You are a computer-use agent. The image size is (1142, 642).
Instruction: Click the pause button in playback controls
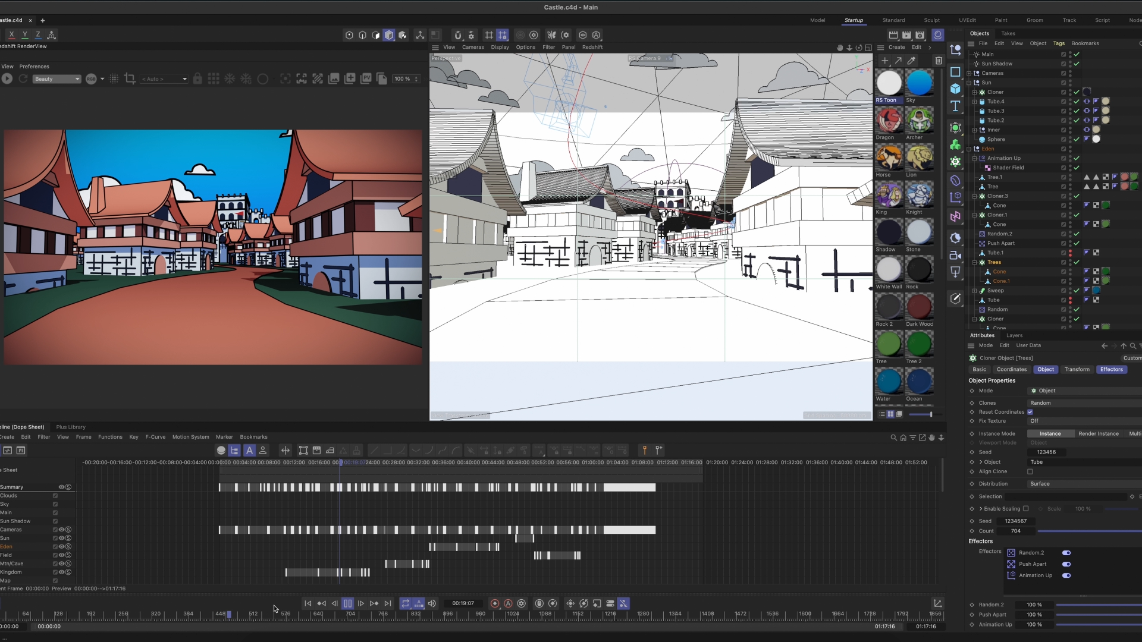pos(347,603)
